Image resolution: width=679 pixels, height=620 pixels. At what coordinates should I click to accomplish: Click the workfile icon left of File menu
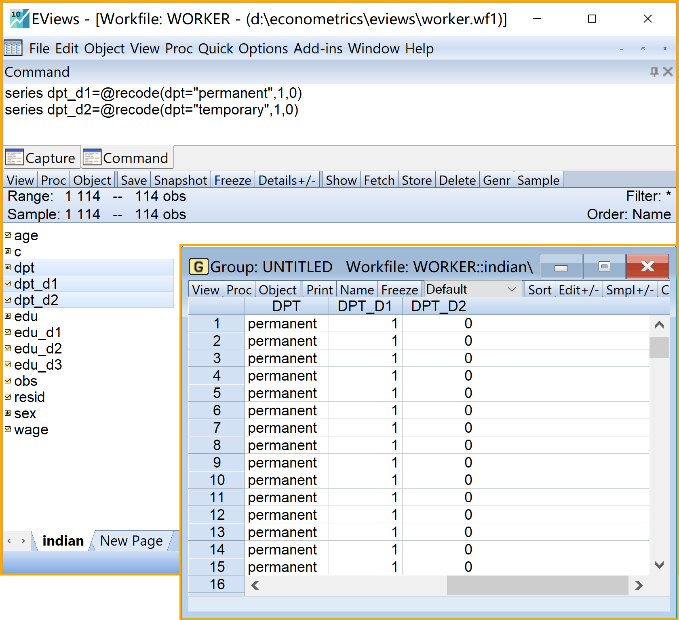(13, 49)
